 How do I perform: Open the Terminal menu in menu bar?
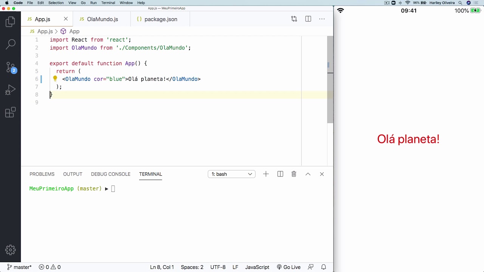pos(108,3)
